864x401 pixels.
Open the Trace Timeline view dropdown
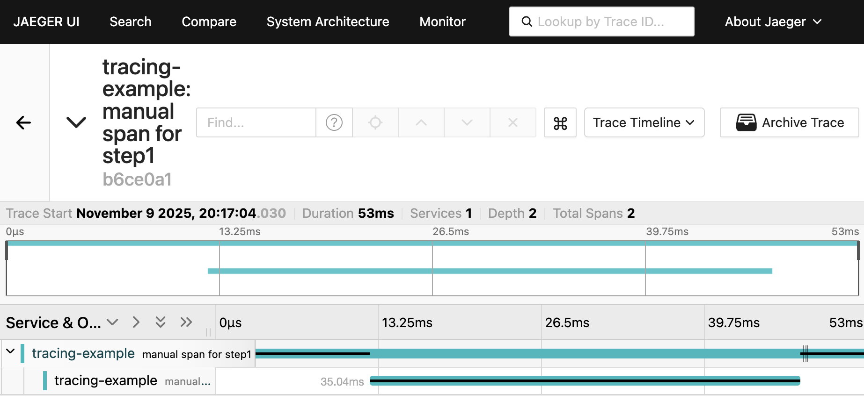(x=644, y=122)
